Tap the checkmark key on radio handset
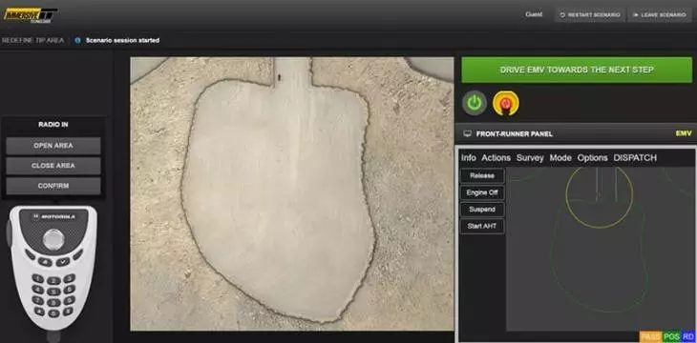The height and width of the screenshot is (343, 697). [62, 262]
